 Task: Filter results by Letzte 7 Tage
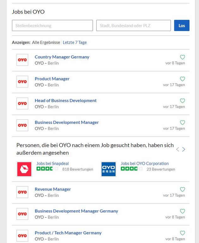(75, 42)
